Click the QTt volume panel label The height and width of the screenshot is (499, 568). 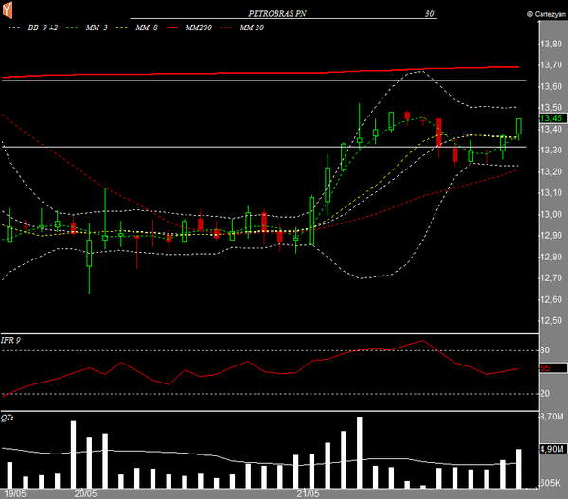[9, 417]
